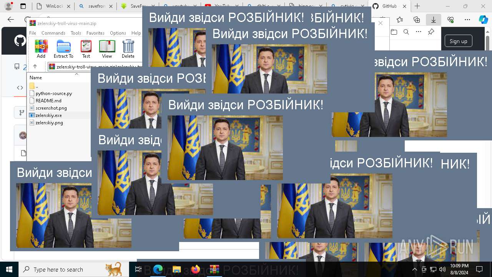Open the Edge favorites star icon
The width and height of the screenshot is (492, 277).
point(400,20)
